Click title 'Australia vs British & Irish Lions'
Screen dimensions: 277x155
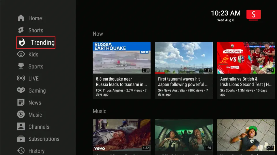(246, 82)
